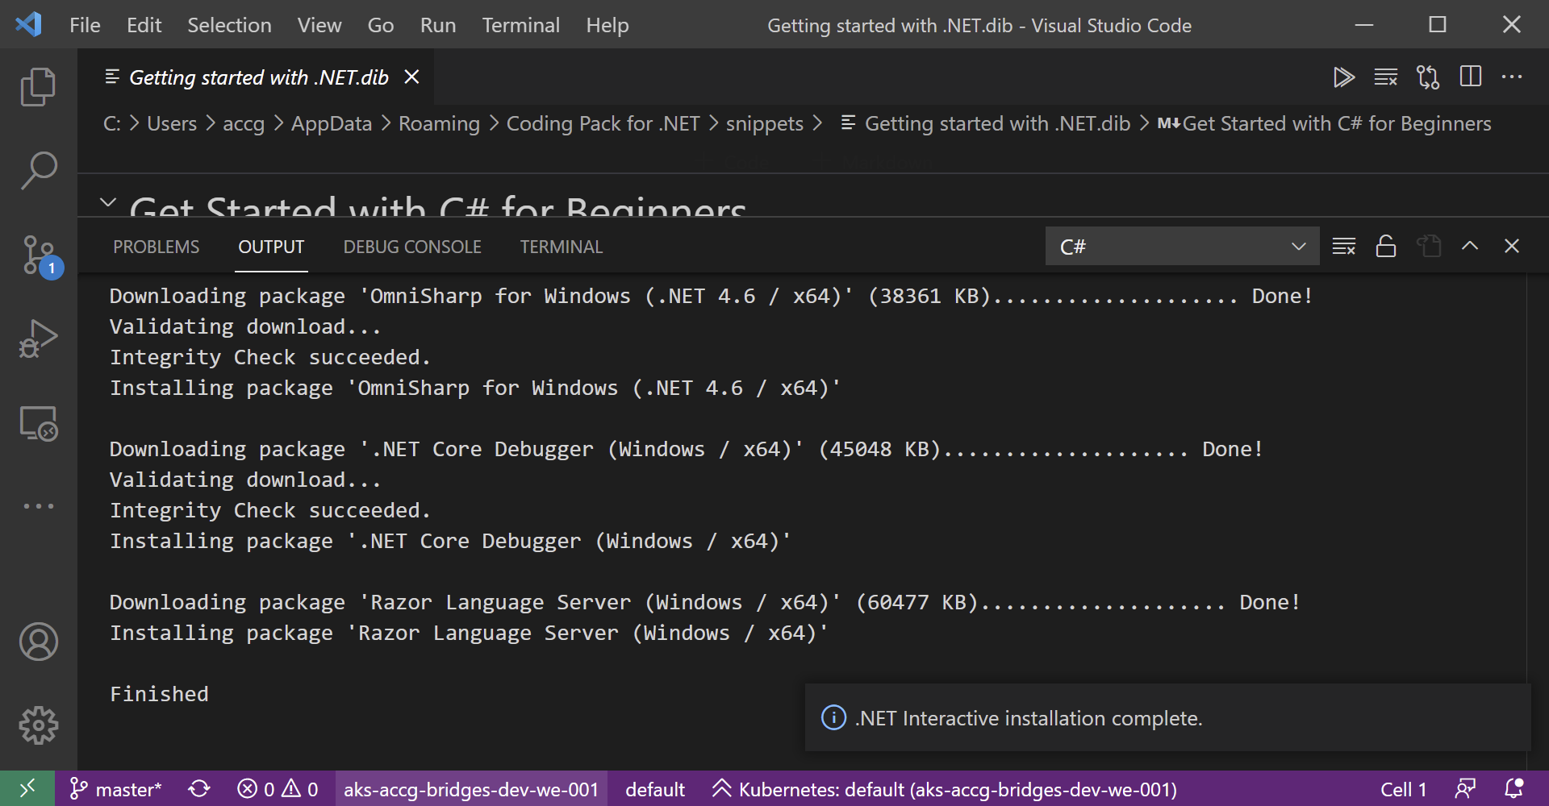The image size is (1549, 806).
Task: Switch to the TERMINAL tab
Action: point(562,247)
